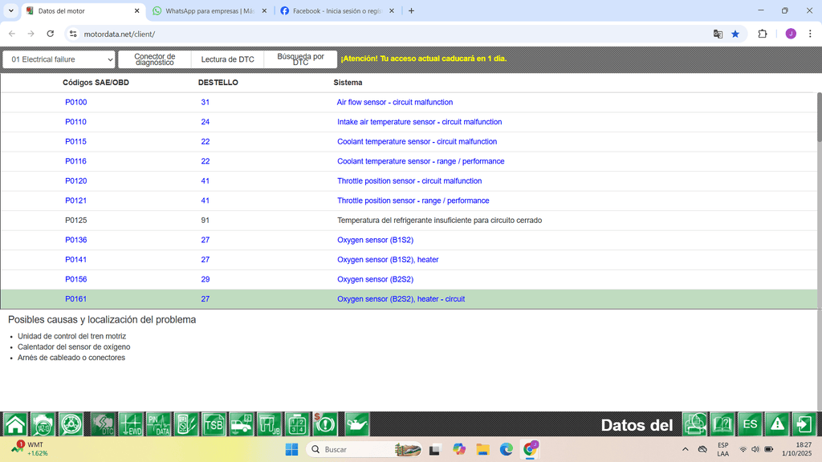Open the TSB bulletins icon

coord(214,424)
